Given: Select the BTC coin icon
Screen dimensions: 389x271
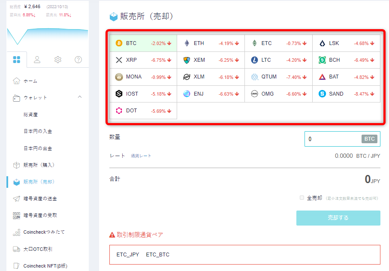Looking at the screenshot, I should click(x=119, y=43).
